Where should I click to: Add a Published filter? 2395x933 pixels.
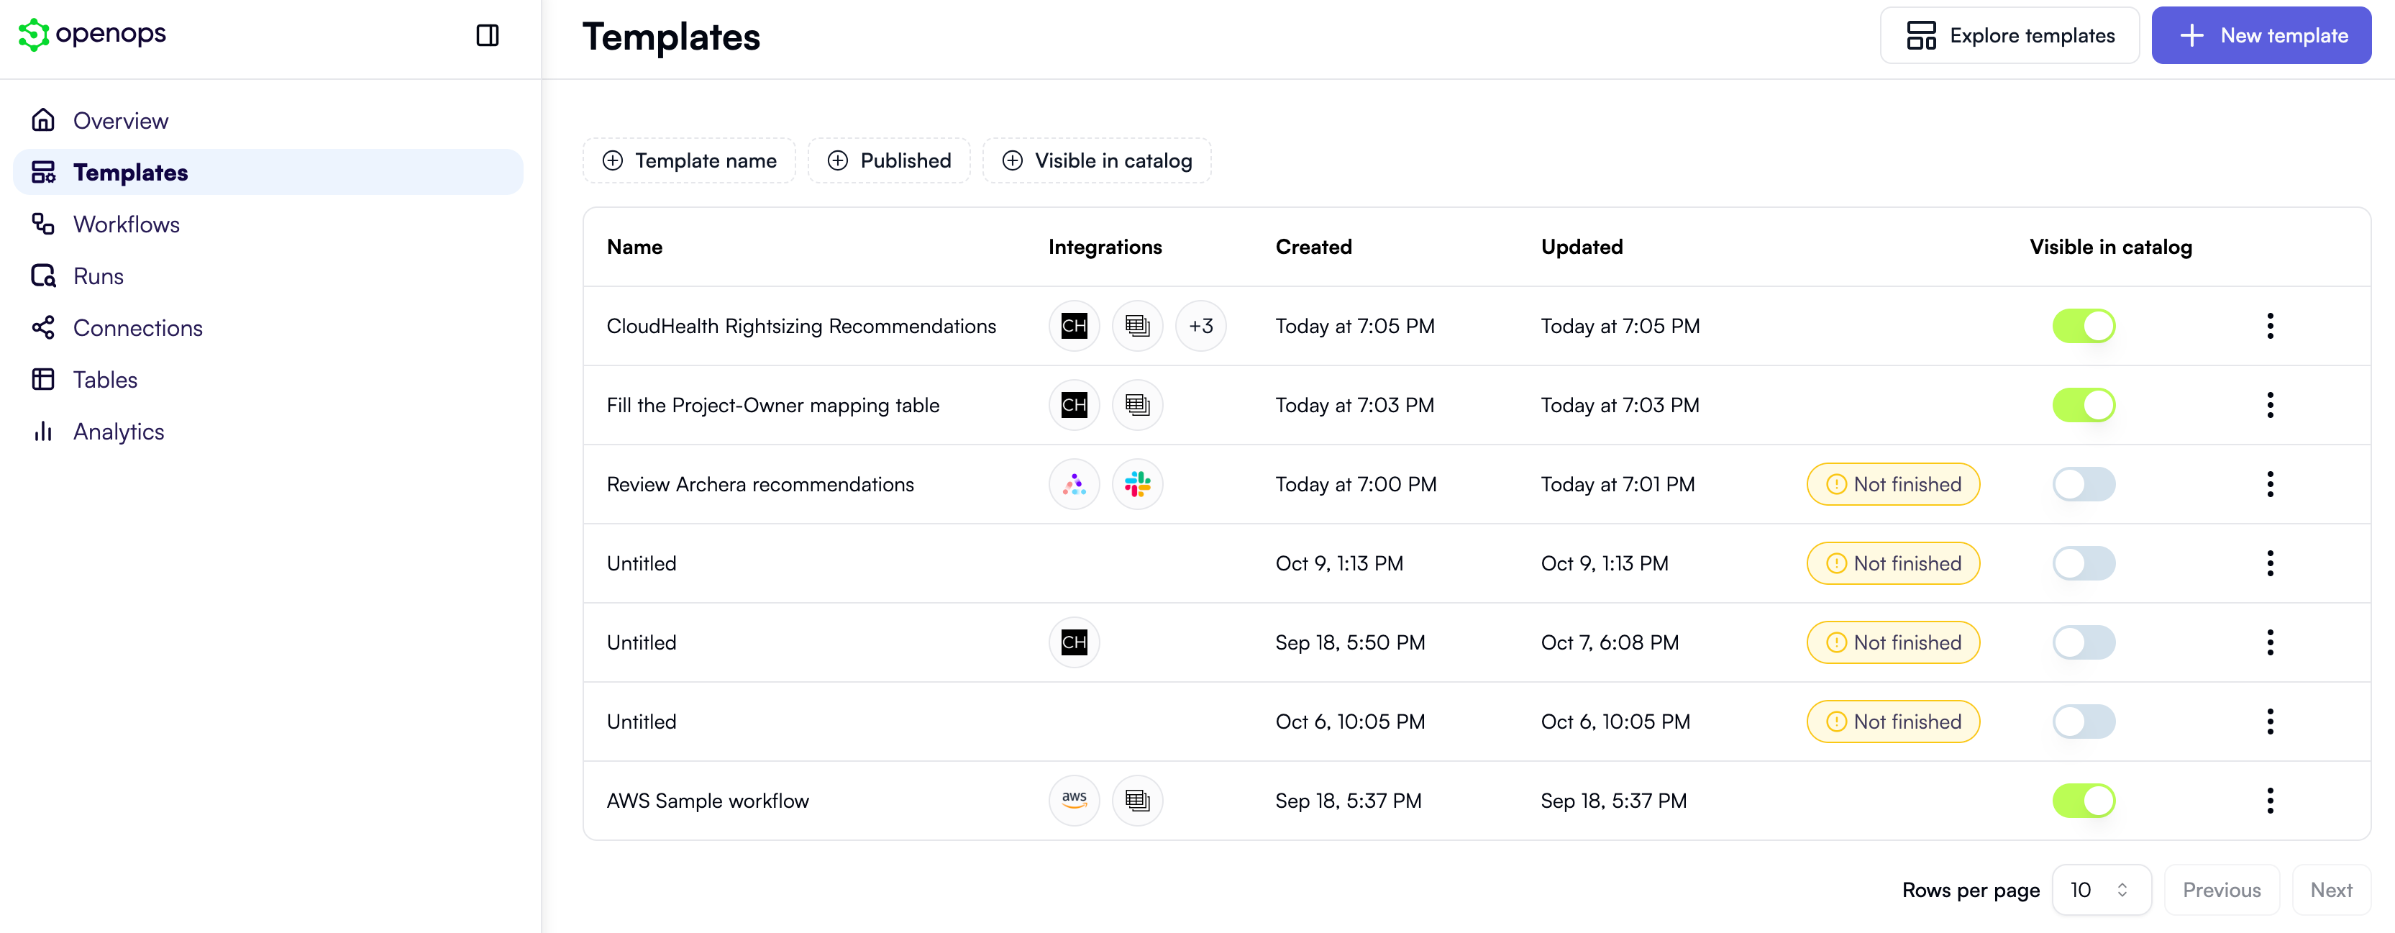[x=889, y=160]
